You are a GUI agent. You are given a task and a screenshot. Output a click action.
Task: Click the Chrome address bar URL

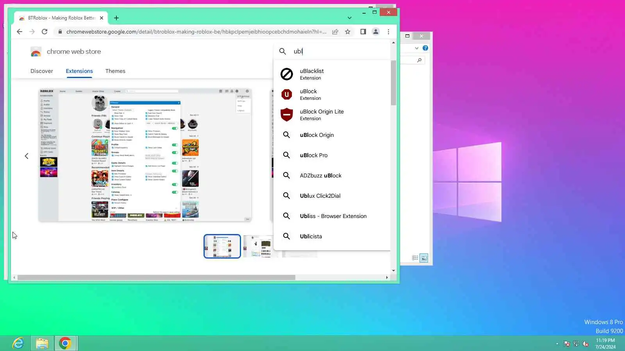(x=196, y=32)
